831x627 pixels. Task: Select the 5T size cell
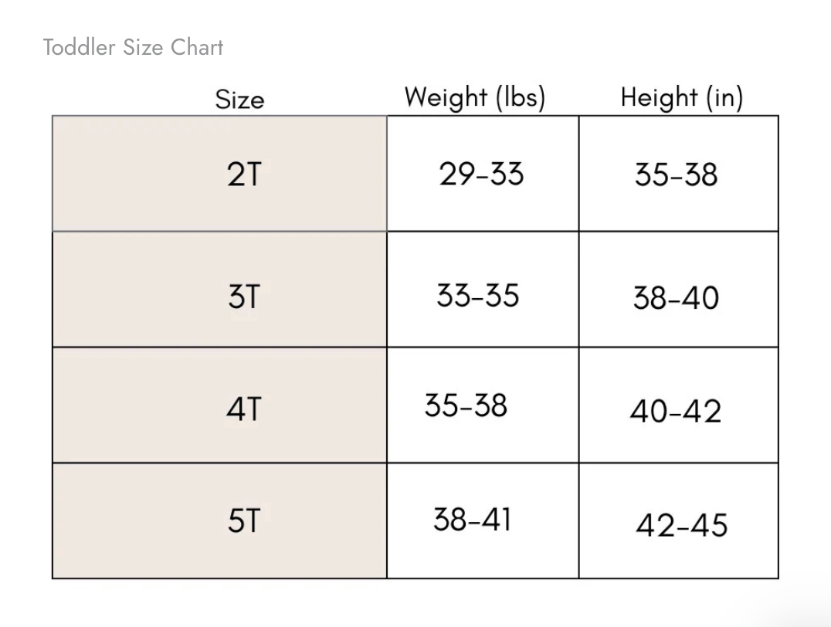(x=244, y=522)
